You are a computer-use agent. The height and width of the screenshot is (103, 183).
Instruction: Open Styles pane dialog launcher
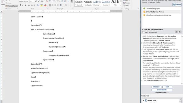[121, 9]
